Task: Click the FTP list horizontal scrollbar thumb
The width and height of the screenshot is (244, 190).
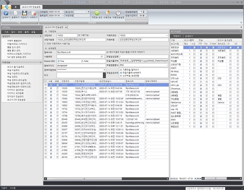Action: (84, 179)
